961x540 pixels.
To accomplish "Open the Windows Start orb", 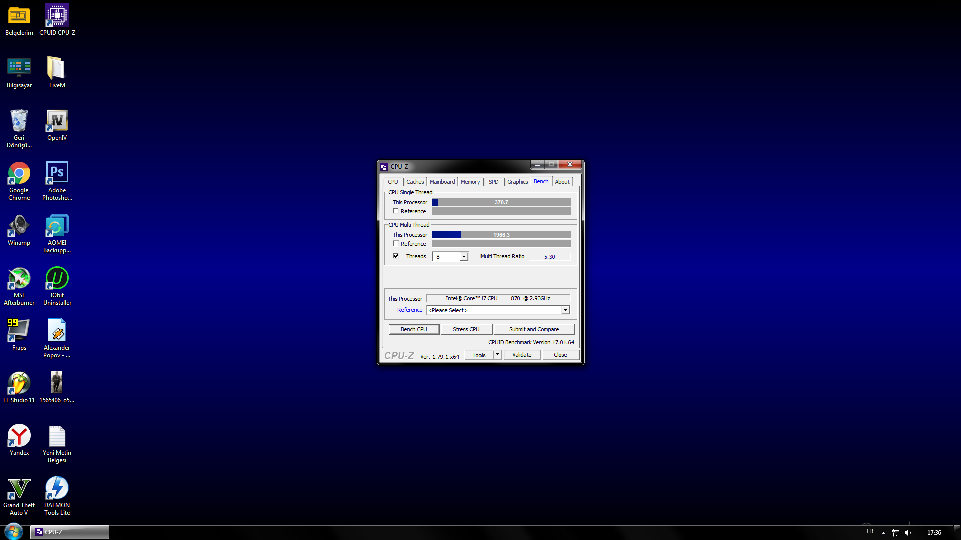I will tap(14, 532).
